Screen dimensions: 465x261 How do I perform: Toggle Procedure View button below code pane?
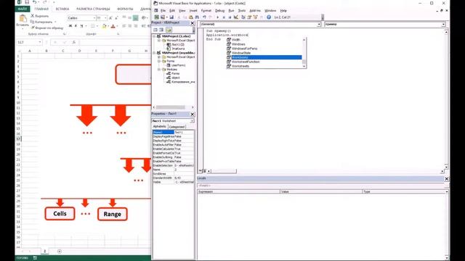pyautogui.click(x=201, y=171)
